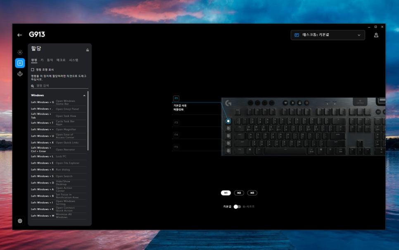The height and width of the screenshot is (250, 399).
Task: Toggle the lock icon in 할당 panel
Action: coord(88,50)
